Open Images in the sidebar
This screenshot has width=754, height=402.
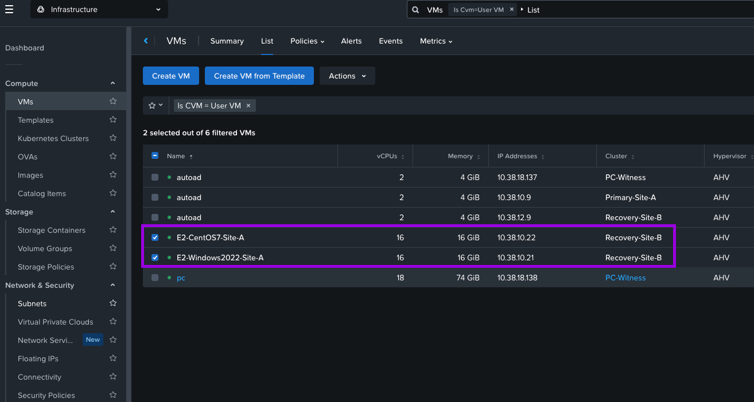pos(30,175)
